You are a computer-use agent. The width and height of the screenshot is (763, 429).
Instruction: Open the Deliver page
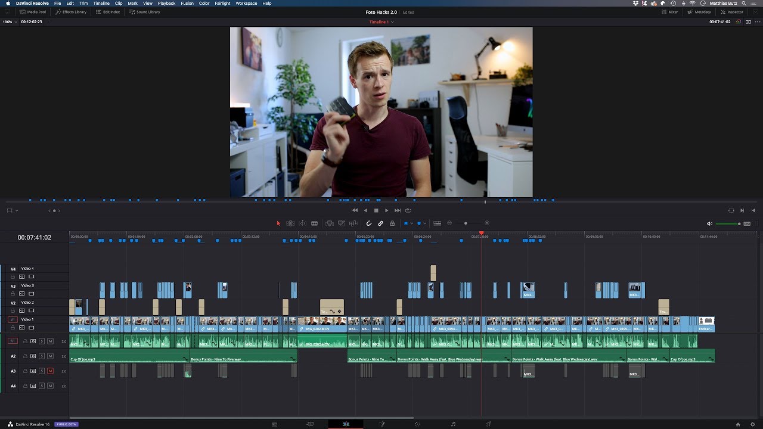[x=489, y=423]
